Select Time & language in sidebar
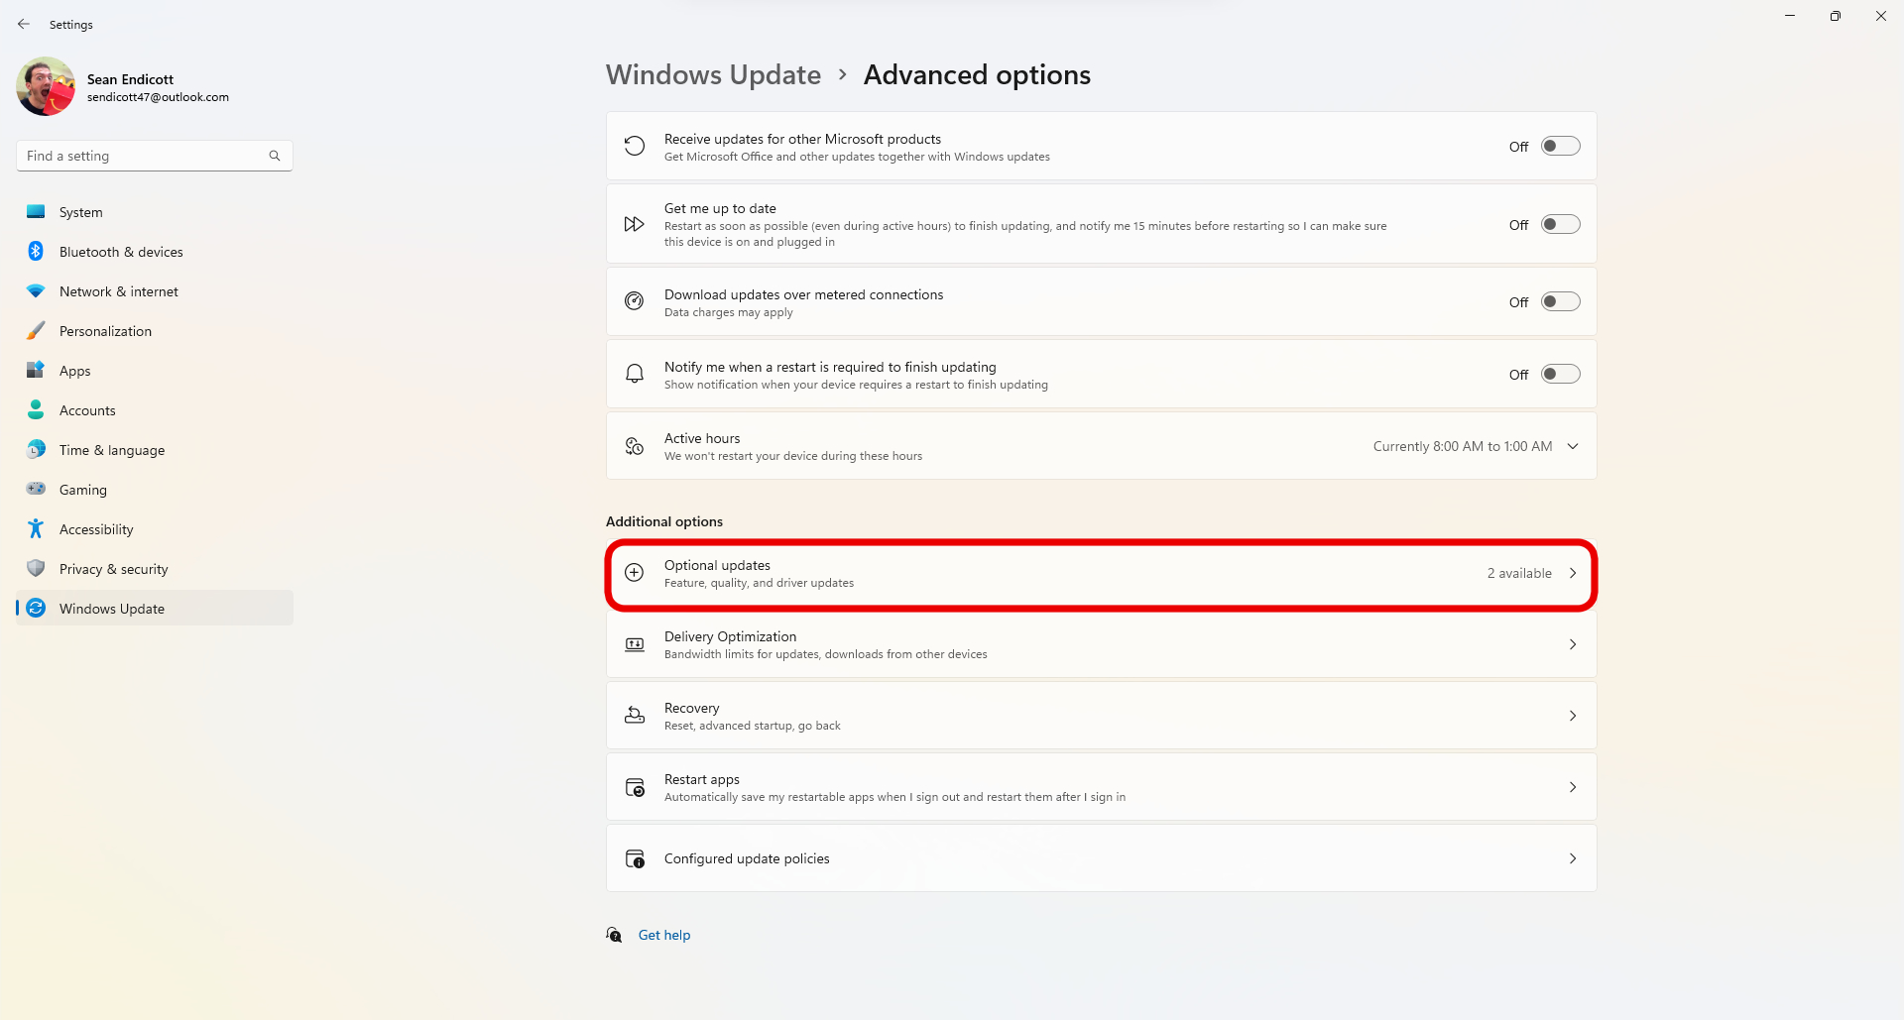The height and width of the screenshot is (1020, 1904). 112,450
